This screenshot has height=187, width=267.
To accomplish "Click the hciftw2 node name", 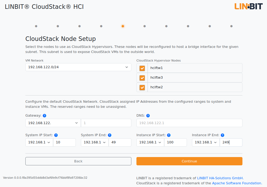I will pos(156,87).
